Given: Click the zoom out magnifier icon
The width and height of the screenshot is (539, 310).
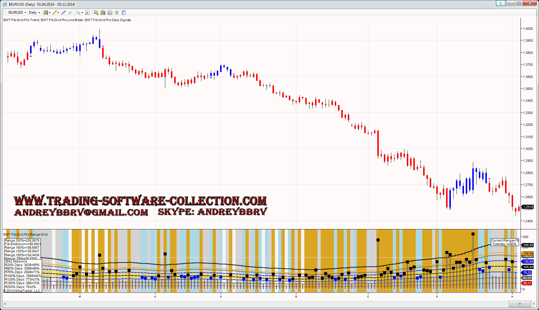Looking at the screenshot, I should 70,12.
